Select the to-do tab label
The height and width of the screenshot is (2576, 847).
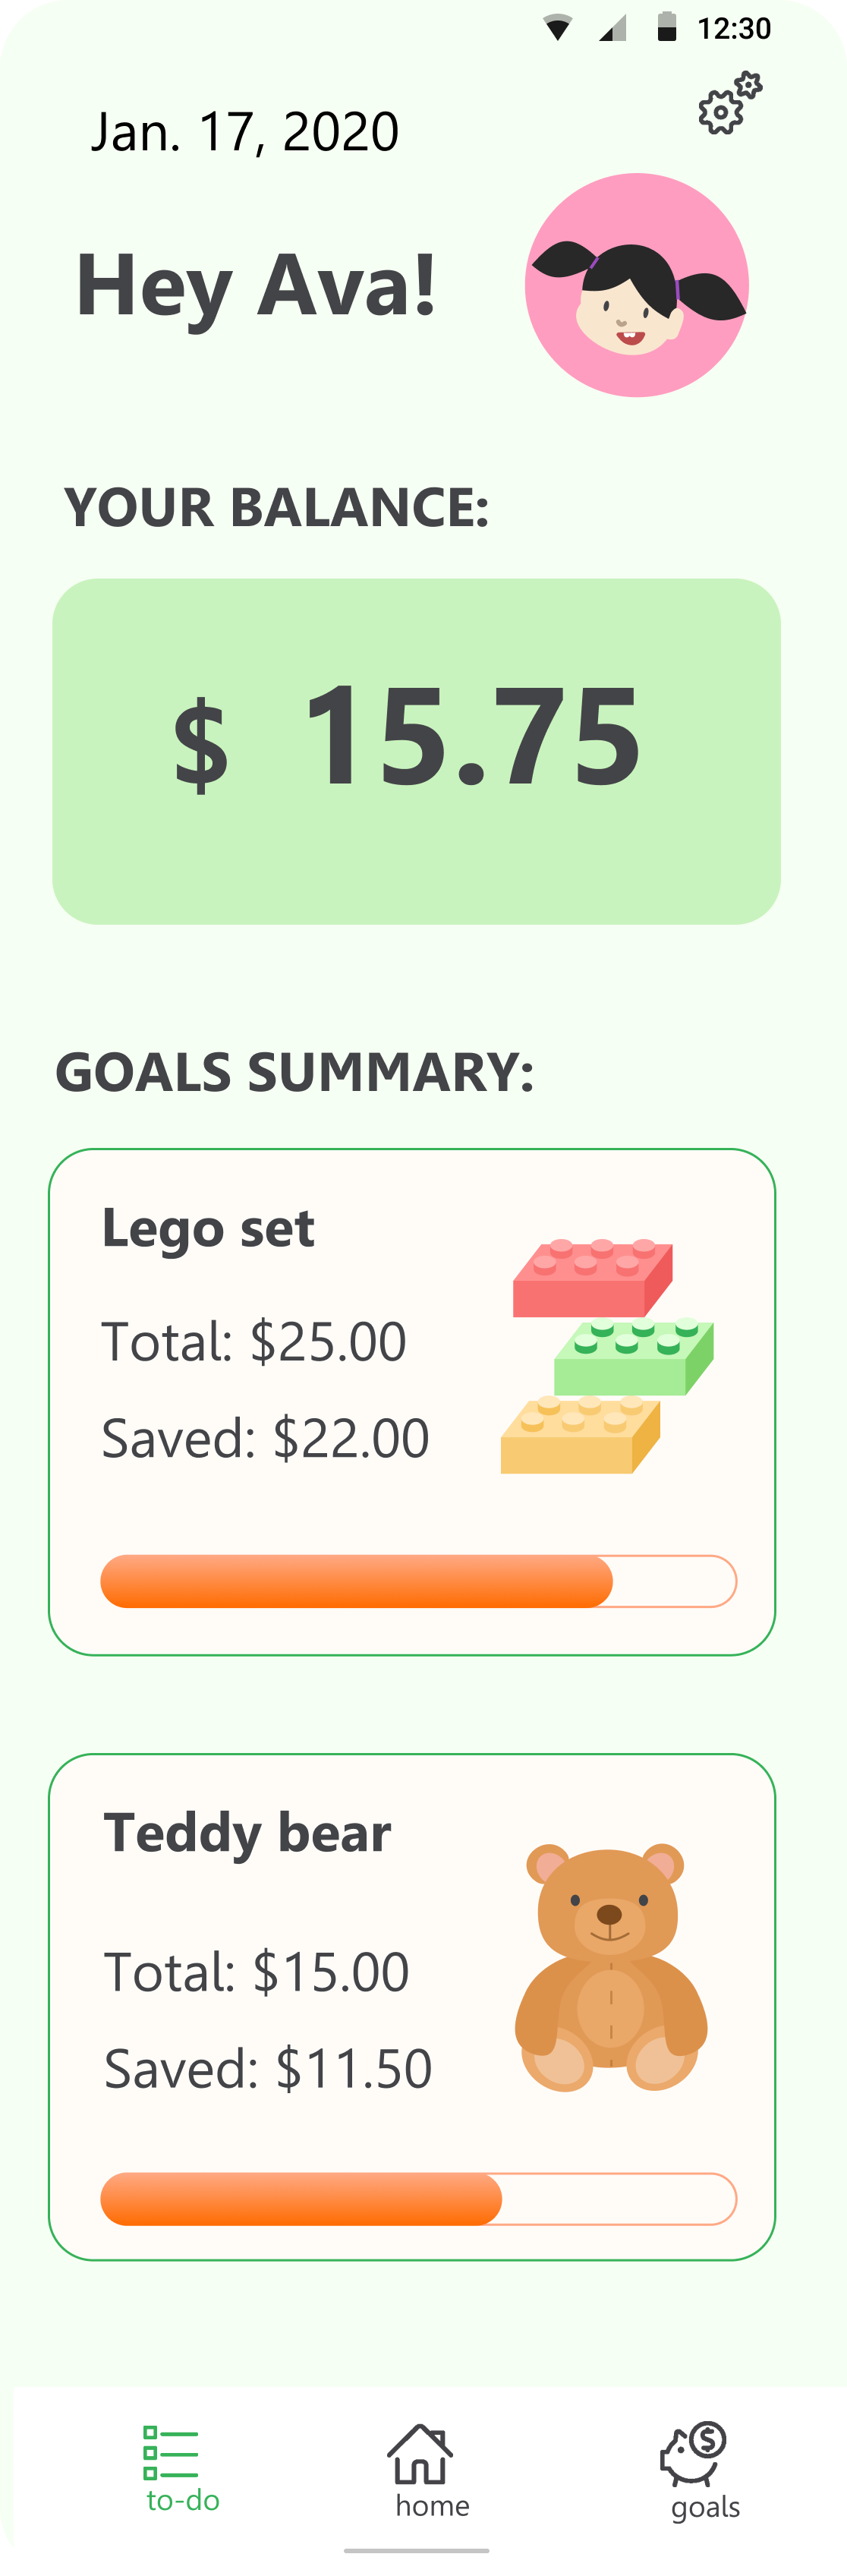pos(183,2500)
